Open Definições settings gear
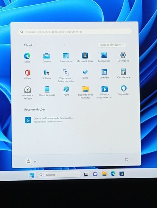 (123, 57)
